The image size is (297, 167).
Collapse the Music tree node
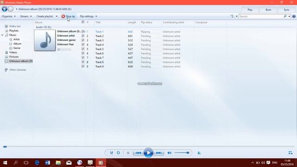point(2,35)
